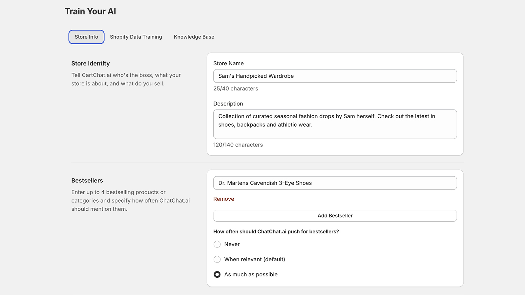Screen dimensions: 525x295
Task: Click the bestseller push frequency question text
Action: (276, 232)
